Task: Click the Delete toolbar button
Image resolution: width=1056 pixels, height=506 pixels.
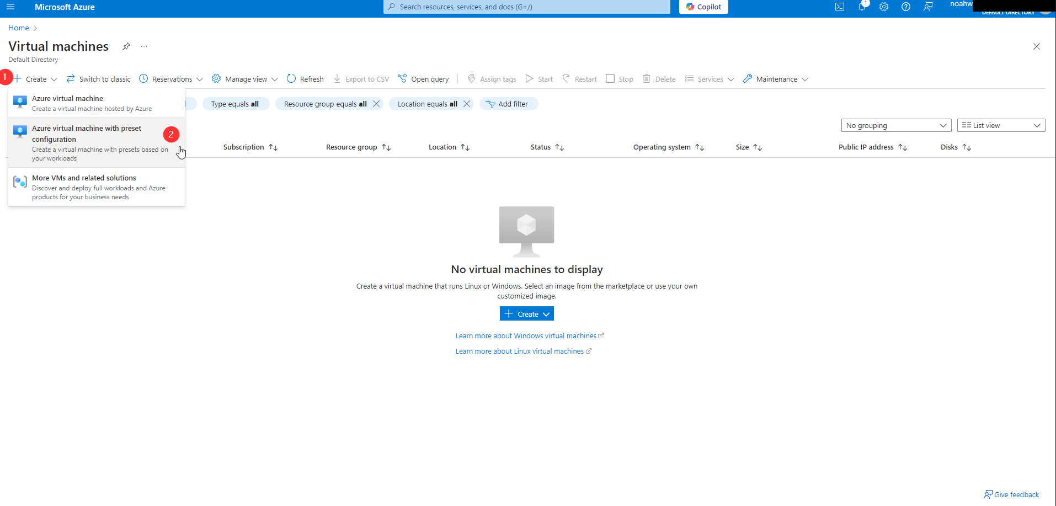Action: tap(659, 79)
